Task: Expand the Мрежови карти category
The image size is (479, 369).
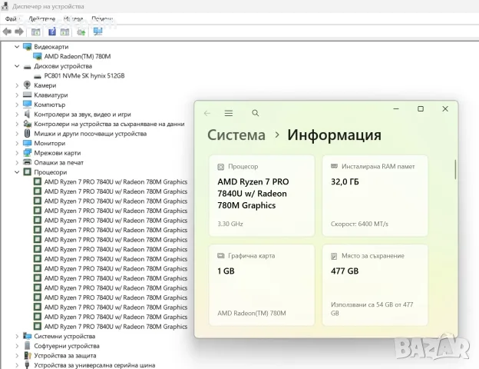Action: click(17, 153)
